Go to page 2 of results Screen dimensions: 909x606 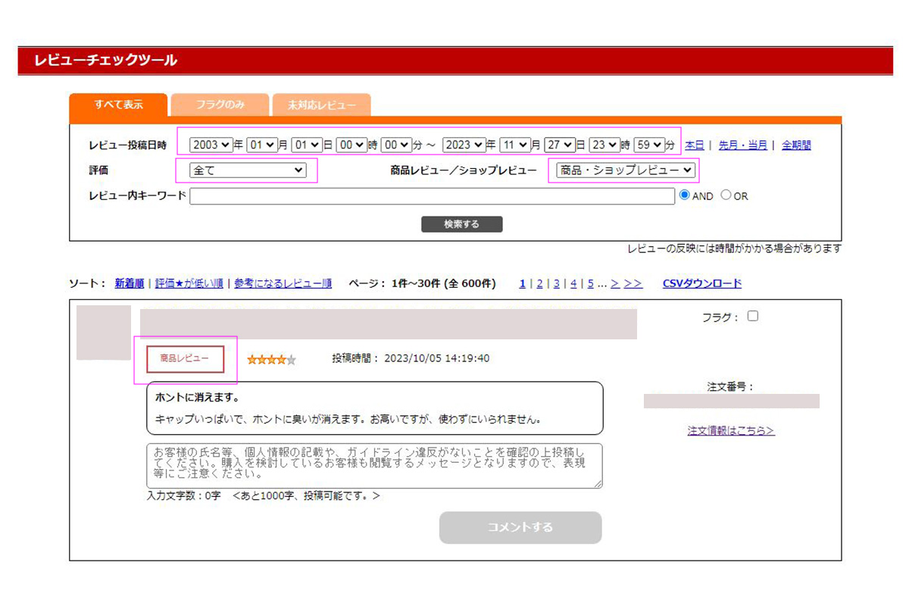tap(540, 283)
